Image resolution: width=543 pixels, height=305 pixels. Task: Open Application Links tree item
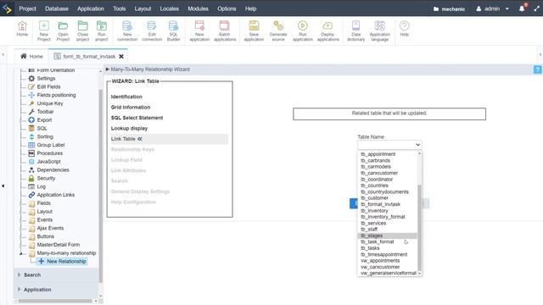coord(55,195)
